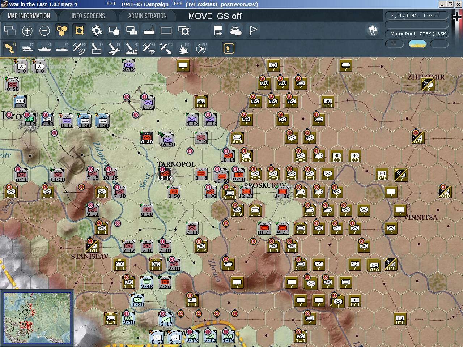Show weather with the sun-cloud icon
The image size is (463, 347).
236,31
